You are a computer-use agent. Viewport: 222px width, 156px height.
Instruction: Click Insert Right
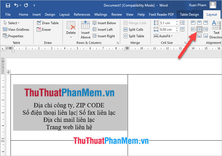[x=104, y=36]
